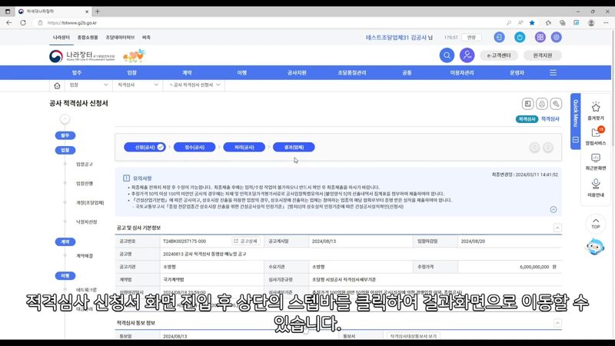The width and height of the screenshot is (615, 346).
Task: Open the user profile icon beside search
Action: pos(467,55)
